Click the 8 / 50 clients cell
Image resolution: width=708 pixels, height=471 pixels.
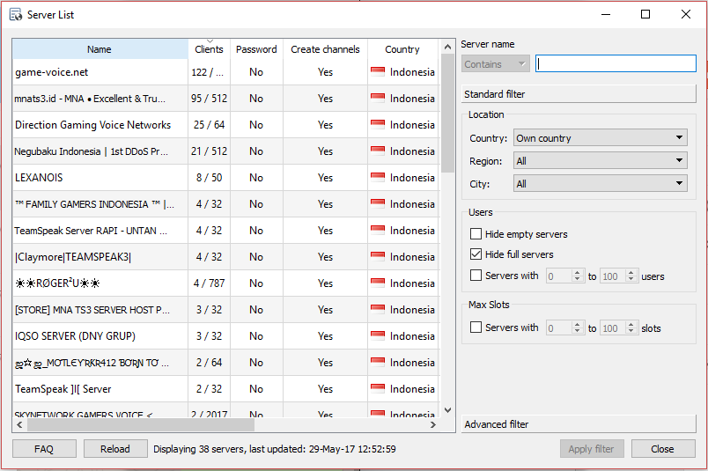click(x=209, y=178)
